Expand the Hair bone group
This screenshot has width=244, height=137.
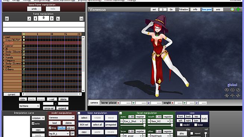[x=4, y=55]
